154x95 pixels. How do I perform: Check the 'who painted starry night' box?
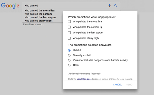pyautogui.click(x=69, y=38)
